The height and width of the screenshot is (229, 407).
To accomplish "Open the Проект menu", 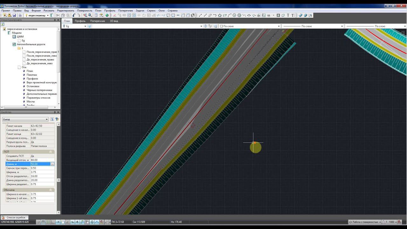I will coord(6,10).
